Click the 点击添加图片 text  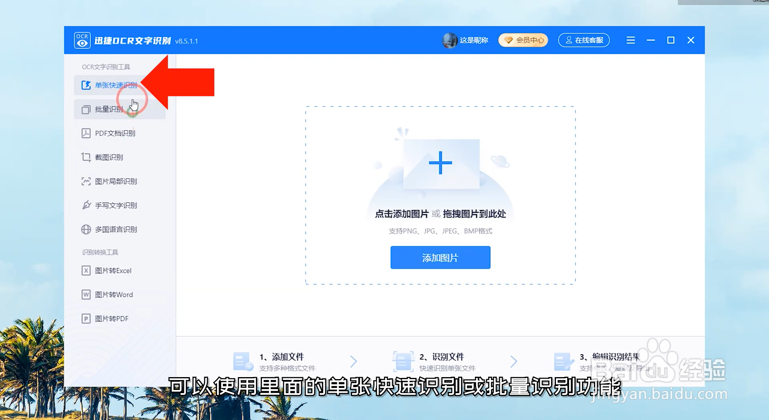coord(402,214)
